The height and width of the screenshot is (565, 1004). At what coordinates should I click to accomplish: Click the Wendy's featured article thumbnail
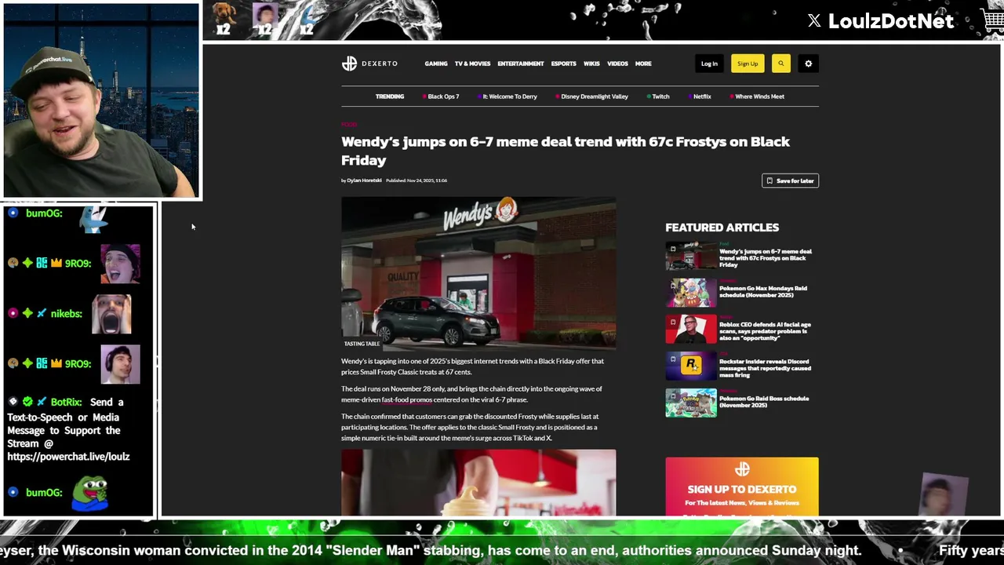click(691, 257)
